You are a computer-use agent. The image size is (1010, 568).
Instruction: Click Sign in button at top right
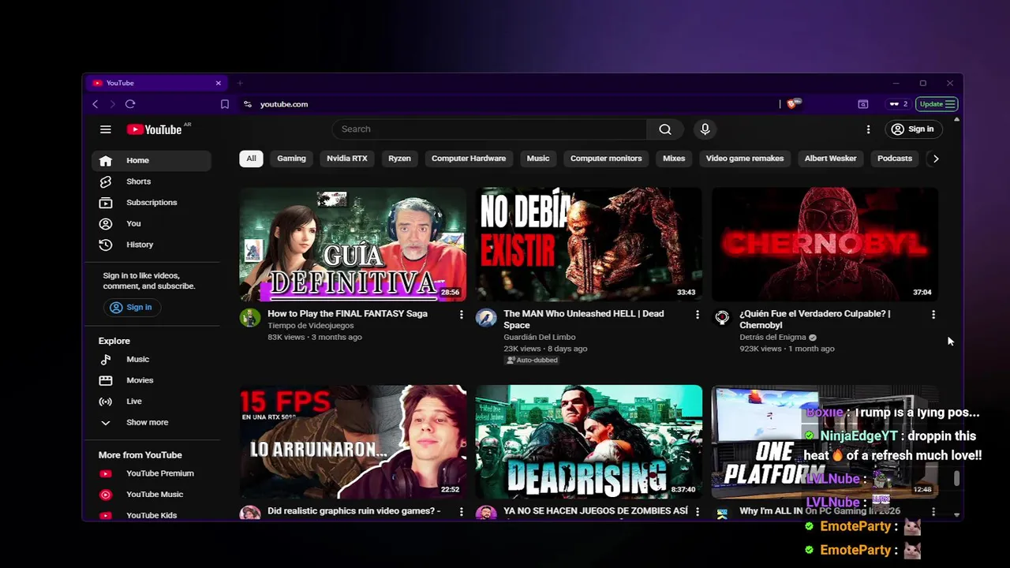pyautogui.click(x=912, y=129)
